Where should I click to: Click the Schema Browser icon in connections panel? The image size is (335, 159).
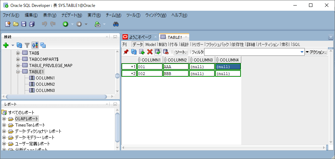point(43,45)
